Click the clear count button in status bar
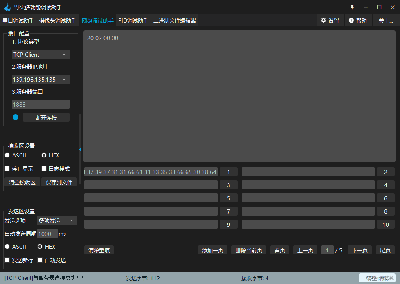Viewport: 400px width, 284px height. tap(377, 278)
